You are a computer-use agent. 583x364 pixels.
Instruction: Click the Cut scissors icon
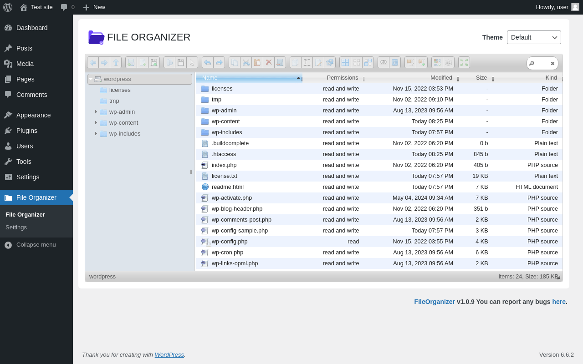[x=246, y=62]
